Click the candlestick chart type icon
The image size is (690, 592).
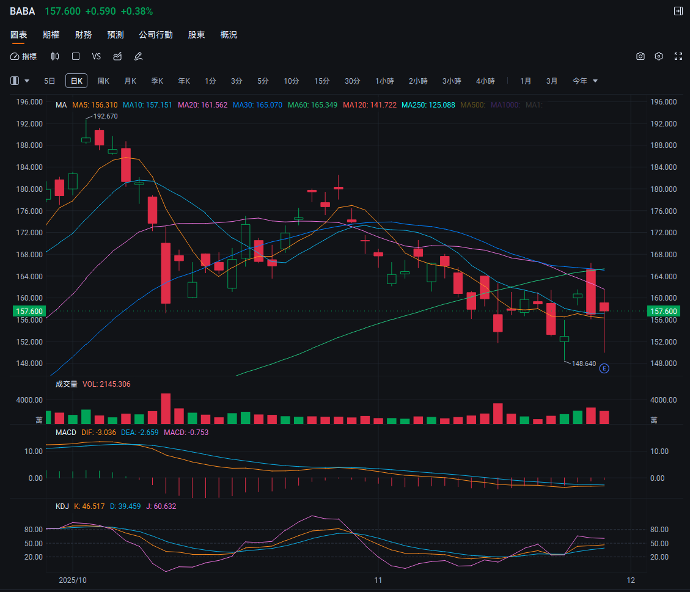(x=55, y=56)
